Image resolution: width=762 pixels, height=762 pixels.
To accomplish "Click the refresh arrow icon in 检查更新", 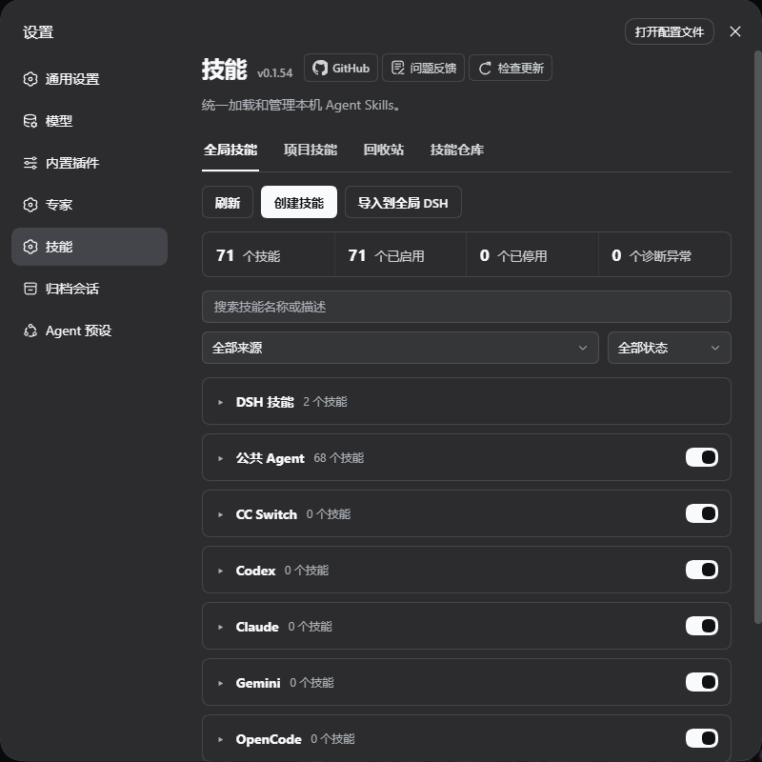I will 485,69.
